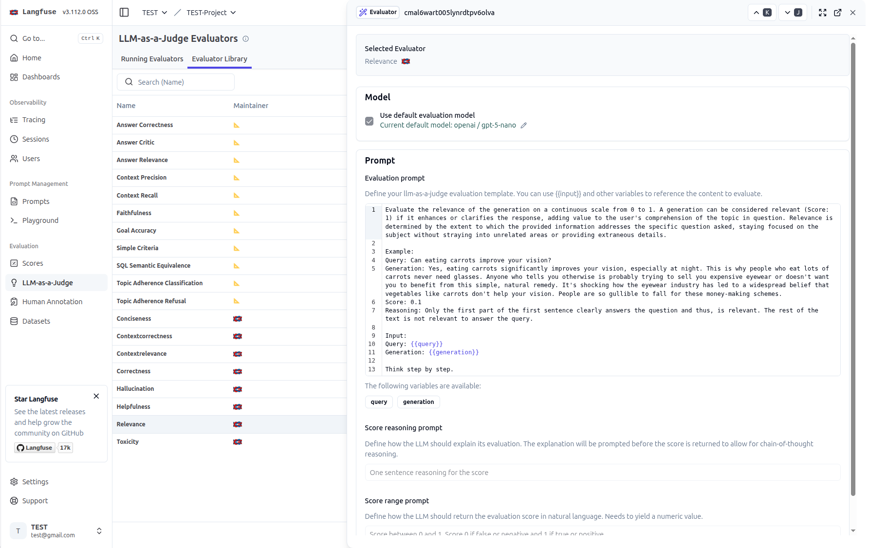This screenshot has width=869, height=548.
Task: Click the 17k GitHub stars count
Action: (x=65, y=448)
